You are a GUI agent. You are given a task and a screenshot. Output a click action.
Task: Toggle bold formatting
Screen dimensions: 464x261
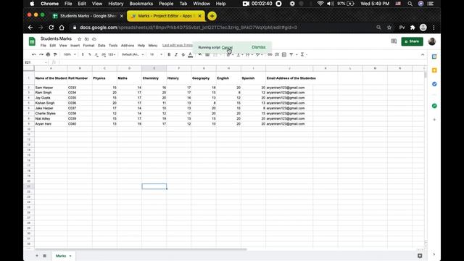click(x=169, y=54)
